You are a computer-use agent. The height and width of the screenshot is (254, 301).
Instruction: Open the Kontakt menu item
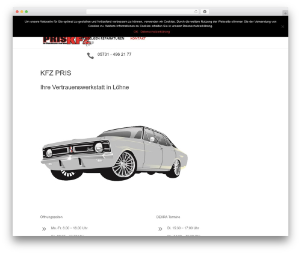pos(138,38)
